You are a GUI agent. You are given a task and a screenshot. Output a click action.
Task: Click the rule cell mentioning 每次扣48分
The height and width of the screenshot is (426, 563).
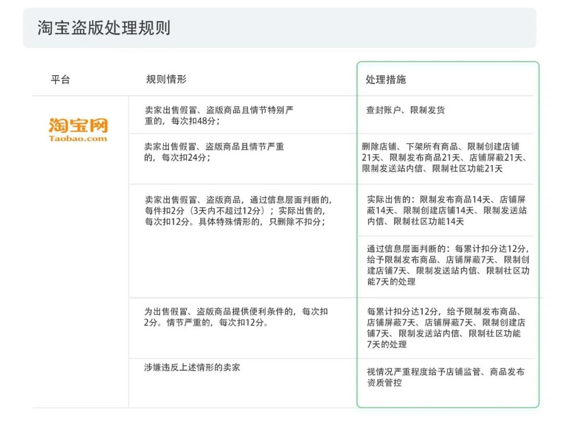(219, 116)
